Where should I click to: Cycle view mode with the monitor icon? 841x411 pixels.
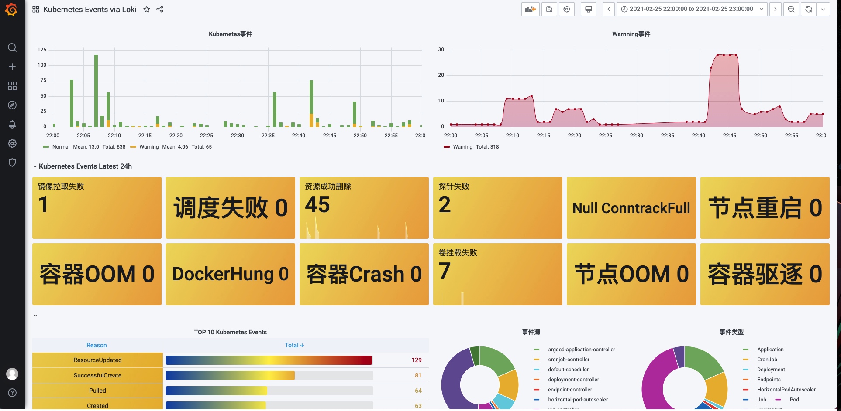[589, 9]
